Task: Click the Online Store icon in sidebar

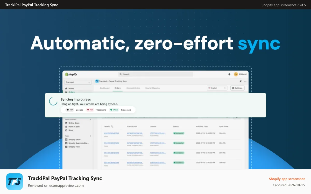Action: tap(66, 123)
